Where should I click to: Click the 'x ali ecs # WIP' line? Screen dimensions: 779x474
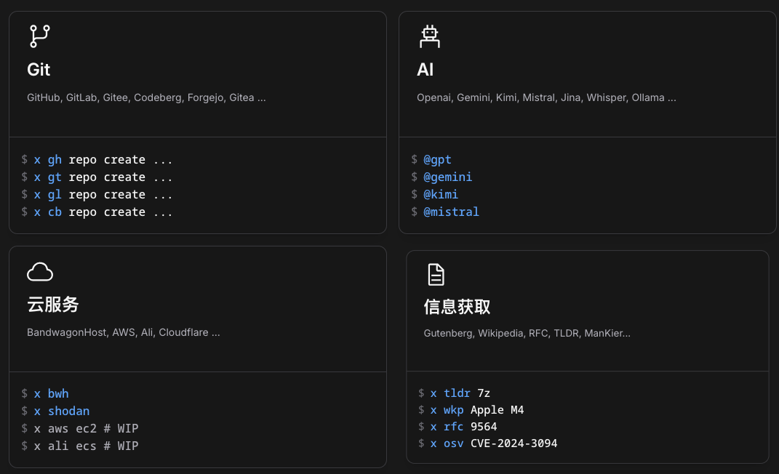(x=86, y=446)
